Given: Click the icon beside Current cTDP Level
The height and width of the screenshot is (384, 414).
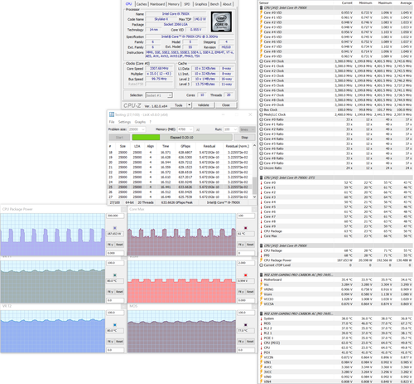Looking at the screenshot, I should pyautogui.click(x=261, y=265).
